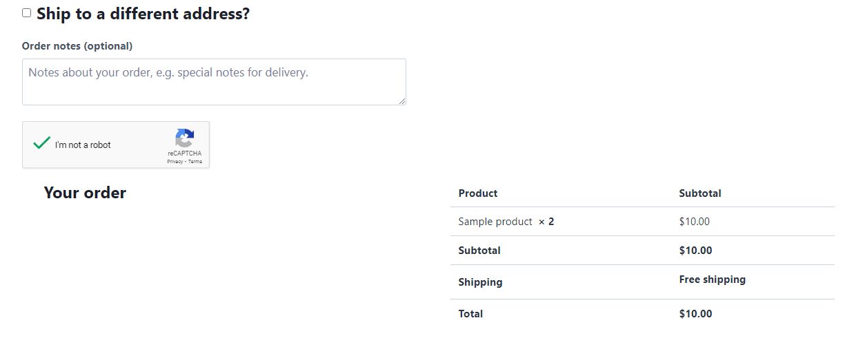The image size is (845, 338).
Task: Click the Shipping row label
Action: (480, 282)
